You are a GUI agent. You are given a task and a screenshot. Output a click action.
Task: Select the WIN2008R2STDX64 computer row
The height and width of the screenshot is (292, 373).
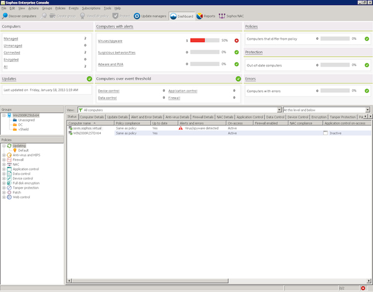[x=219, y=133]
